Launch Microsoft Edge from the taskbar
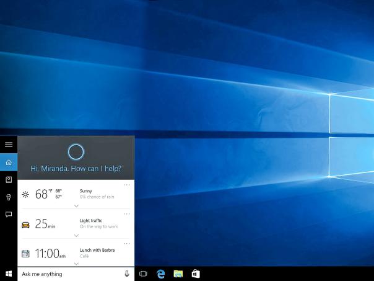374x281 pixels. (x=161, y=274)
